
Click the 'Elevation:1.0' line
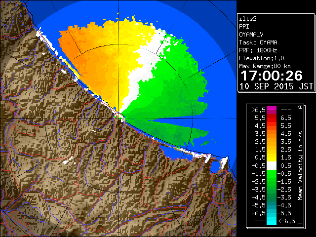(262, 58)
